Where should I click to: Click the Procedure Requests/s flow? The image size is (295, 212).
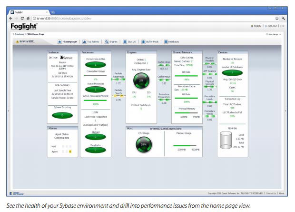tap(164, 100)
